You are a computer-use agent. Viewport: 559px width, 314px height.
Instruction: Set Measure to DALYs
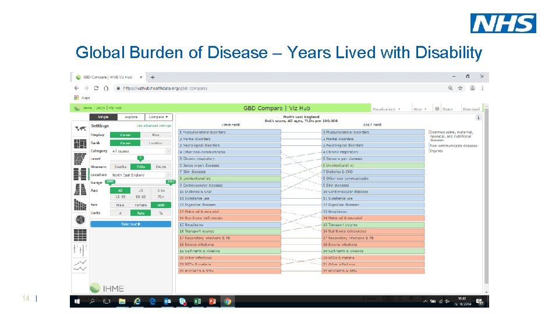tap(161, 167)
